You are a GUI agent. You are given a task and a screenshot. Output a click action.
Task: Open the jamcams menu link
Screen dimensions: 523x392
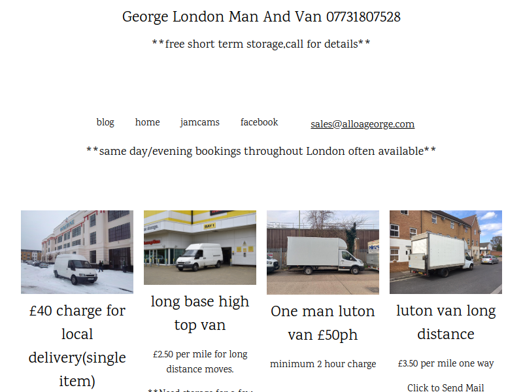(x=200, y=122)
